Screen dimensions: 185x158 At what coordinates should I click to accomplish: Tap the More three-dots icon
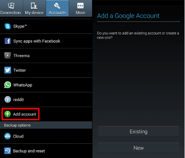[80, 6]
